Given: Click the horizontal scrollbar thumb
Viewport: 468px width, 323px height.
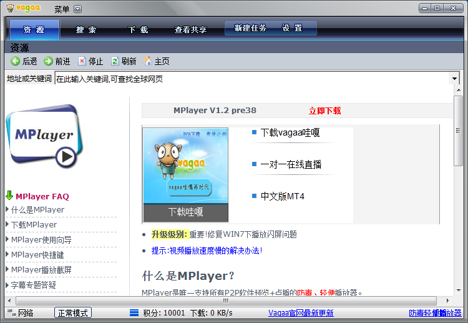Looking at the screenshot, I should pos(226,301).
